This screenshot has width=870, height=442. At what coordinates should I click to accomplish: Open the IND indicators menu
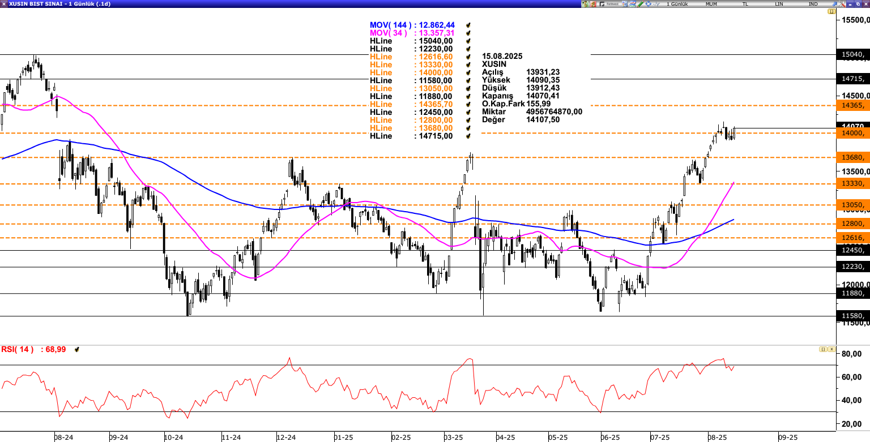(813, 4)
